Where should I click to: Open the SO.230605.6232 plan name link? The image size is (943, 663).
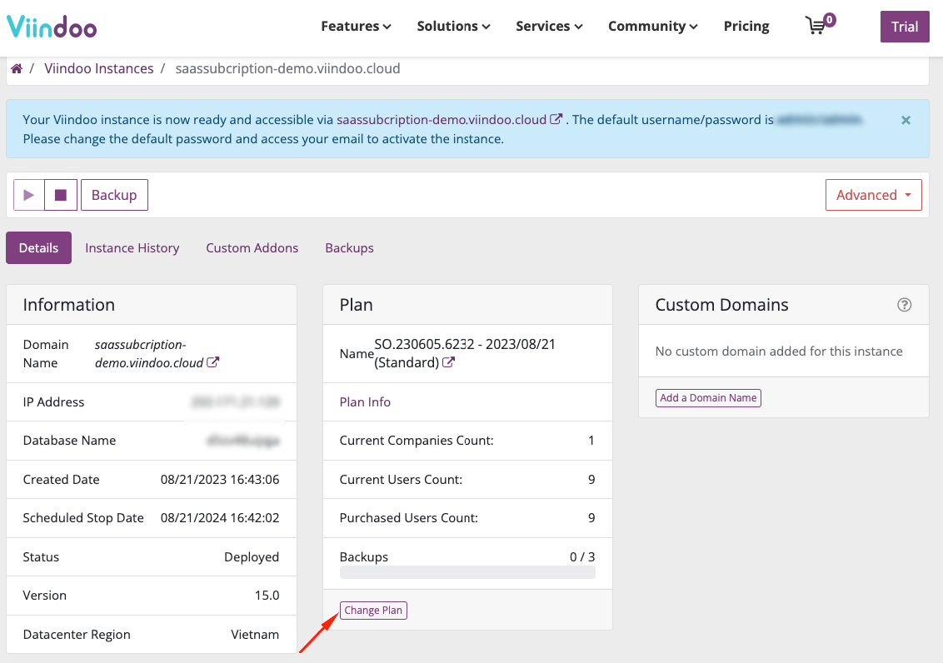tap(464, 353)
